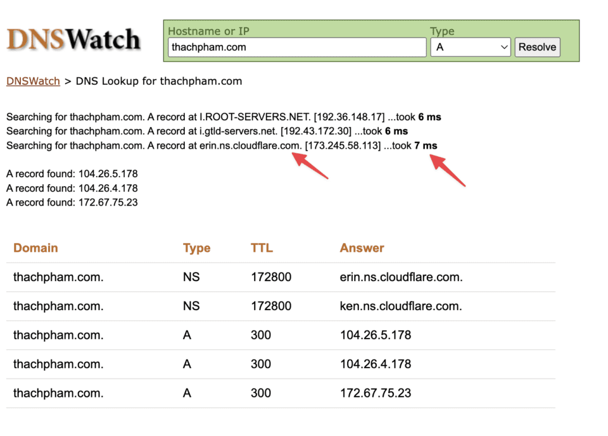The height and width of the screenshot is (436, 608).
Task: Click the Answer column header
Action: tap(362, 248)
